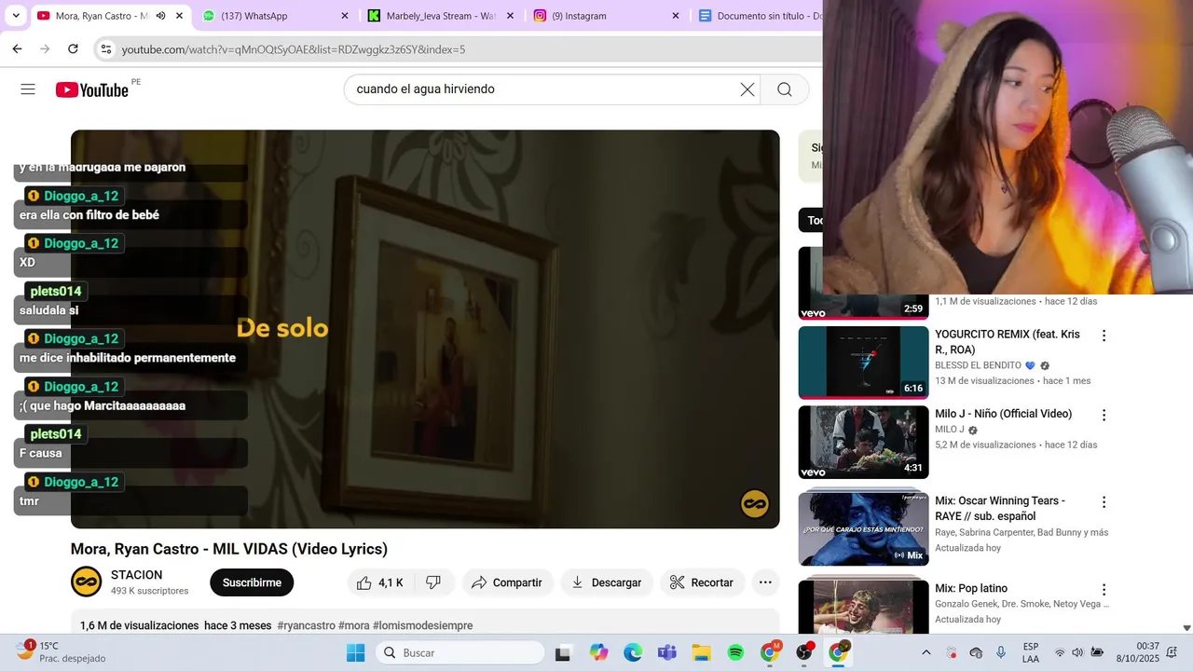Launch Copilot from the taskbar
The width and height of the screenshot is (1193, 671).
[598, 652]
